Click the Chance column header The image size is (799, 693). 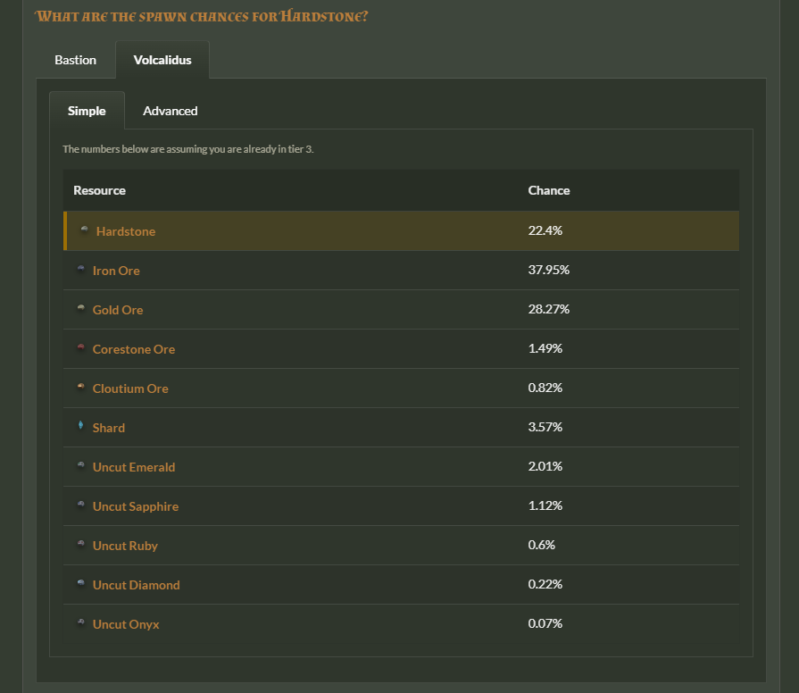coord(548,190)
